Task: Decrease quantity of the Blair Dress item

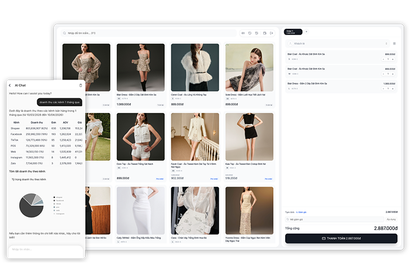Action: pos(383,88)
